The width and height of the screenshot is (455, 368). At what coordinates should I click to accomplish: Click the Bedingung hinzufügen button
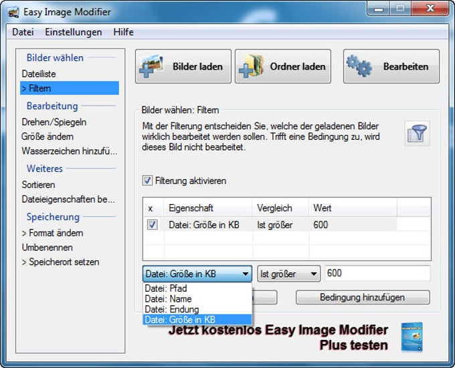tap(363, 297)
